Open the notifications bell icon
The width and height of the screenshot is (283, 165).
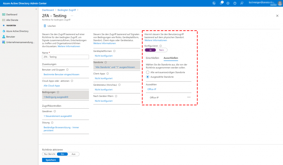coord(221,3)
